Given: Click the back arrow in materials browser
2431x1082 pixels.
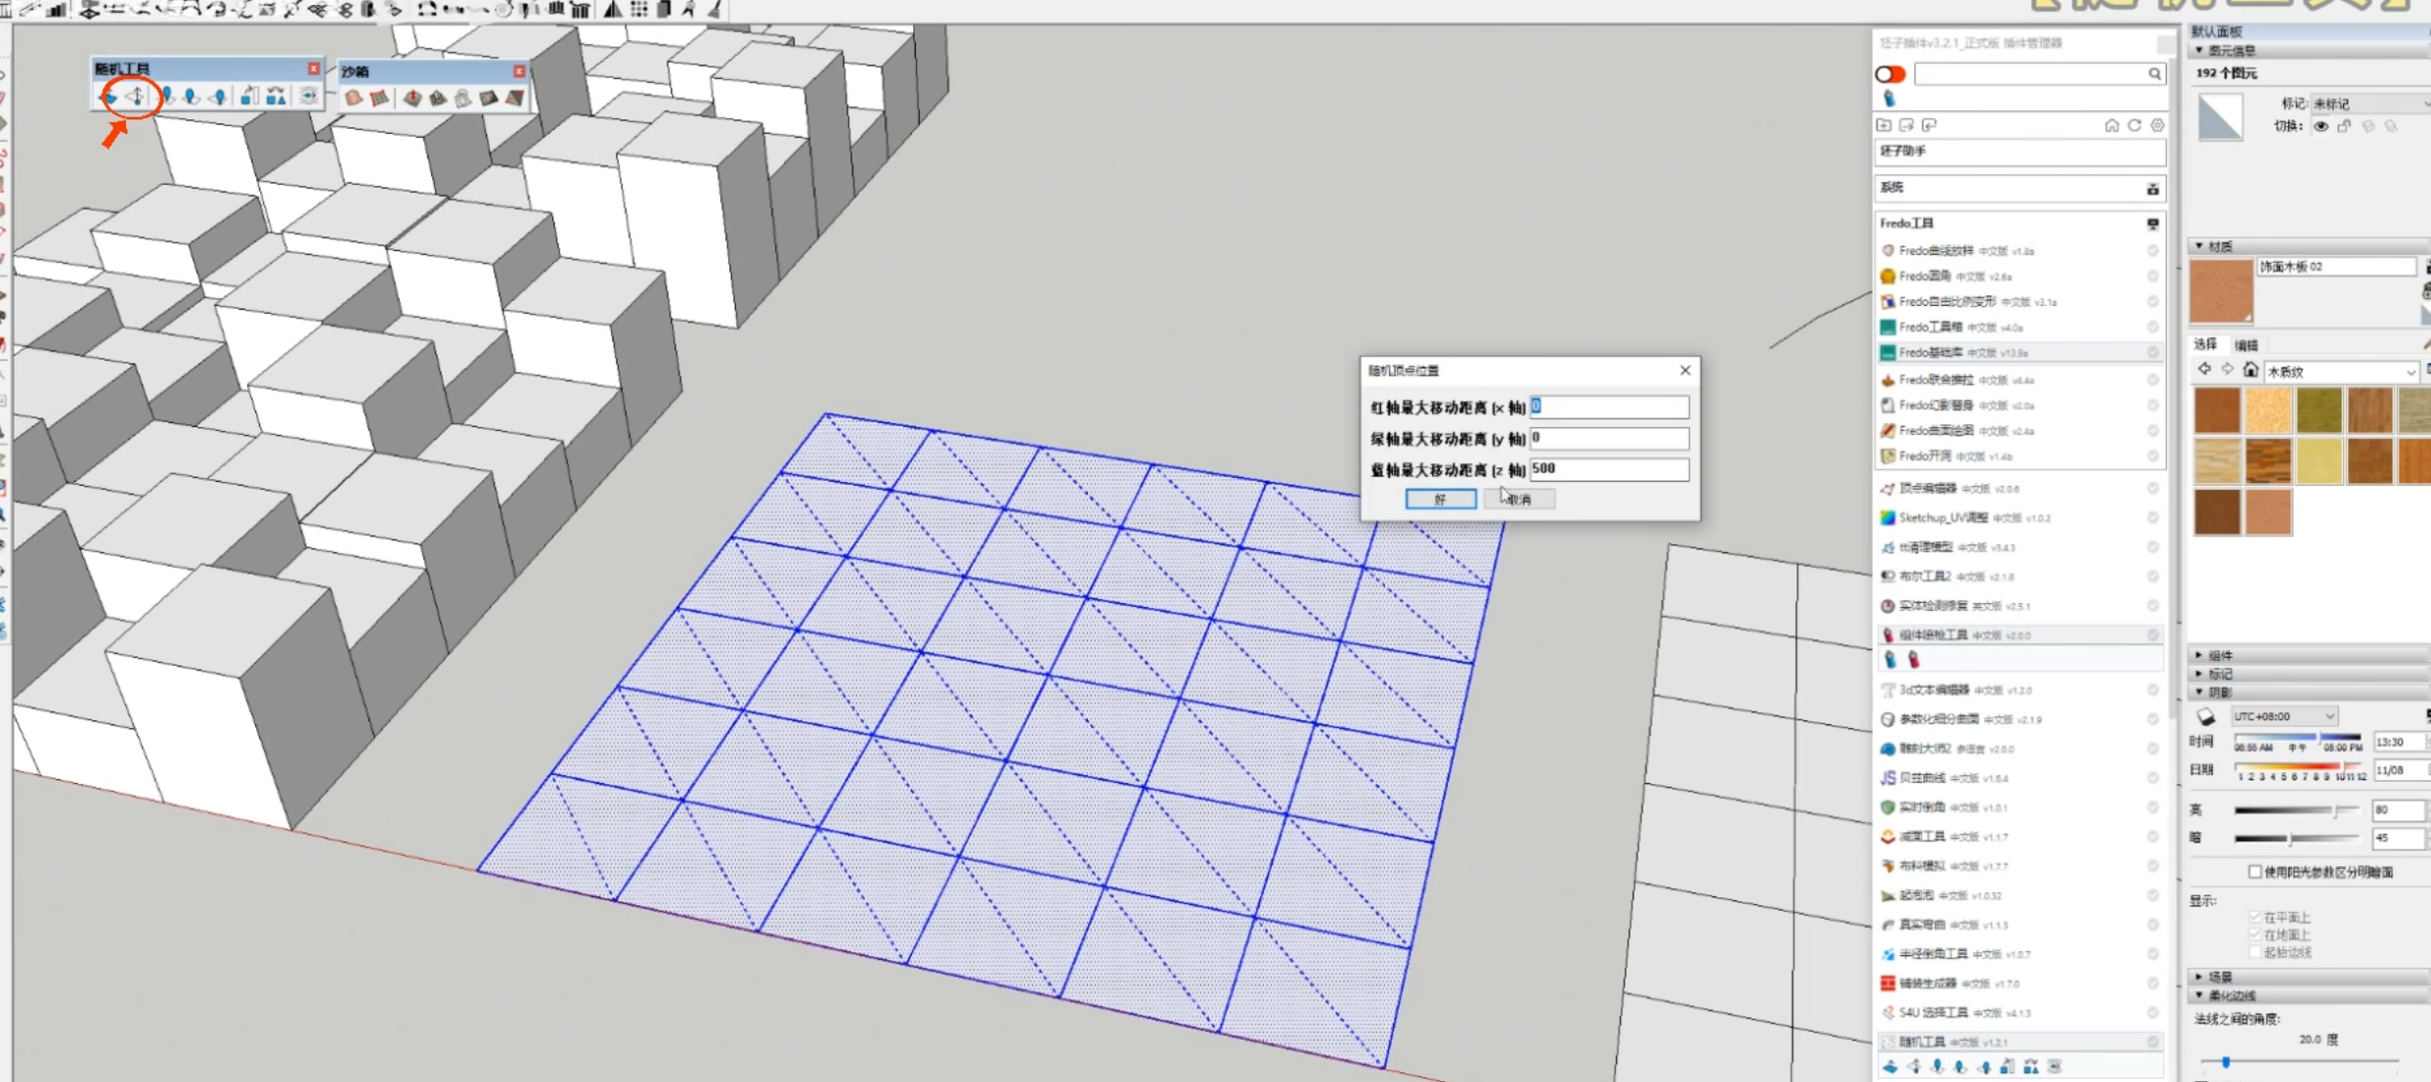Looking at the screenshot, I should [x=2204, y=369].
